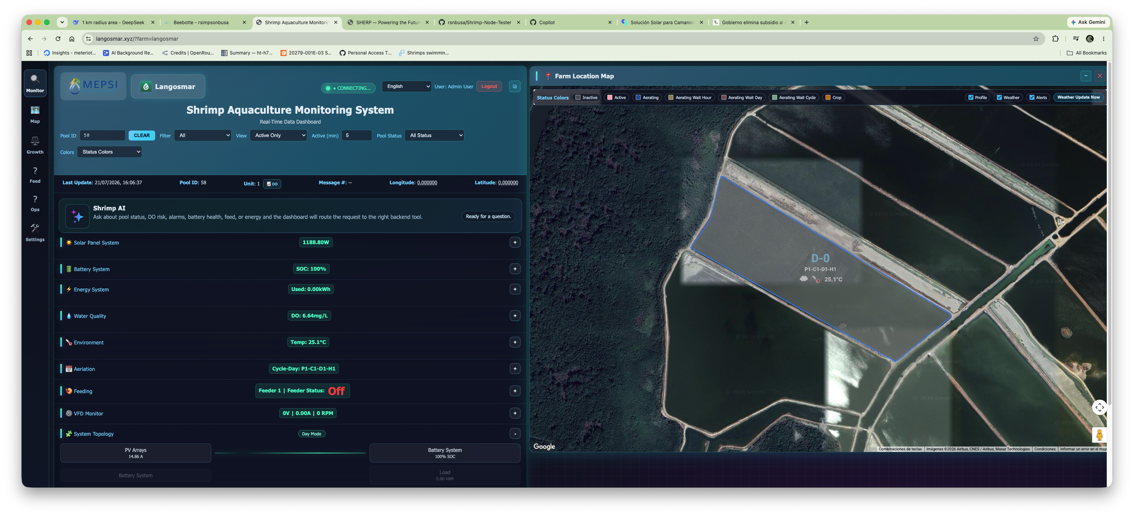Click the pop-out window icon beside Logout

tap(515, 87)
